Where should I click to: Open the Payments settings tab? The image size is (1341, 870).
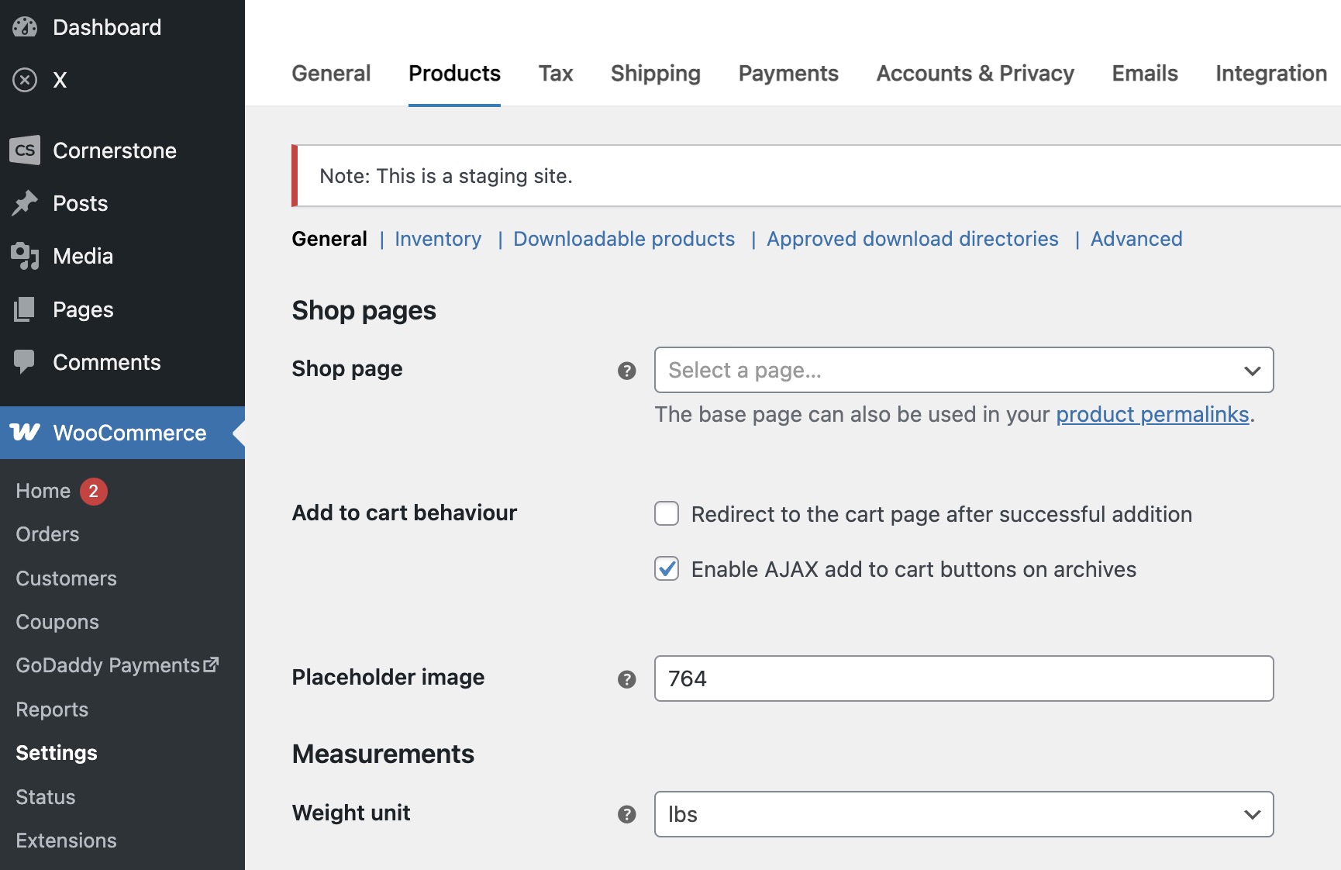[788, 74]
